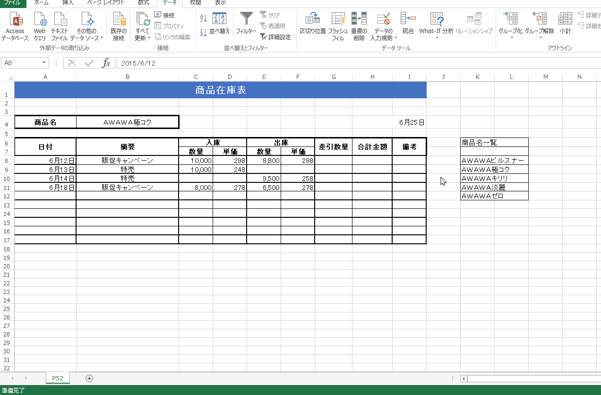The width and height of the screenshot is (601, 395).
Task: Open the ファイル menu tab
Action: click(13, 3)
